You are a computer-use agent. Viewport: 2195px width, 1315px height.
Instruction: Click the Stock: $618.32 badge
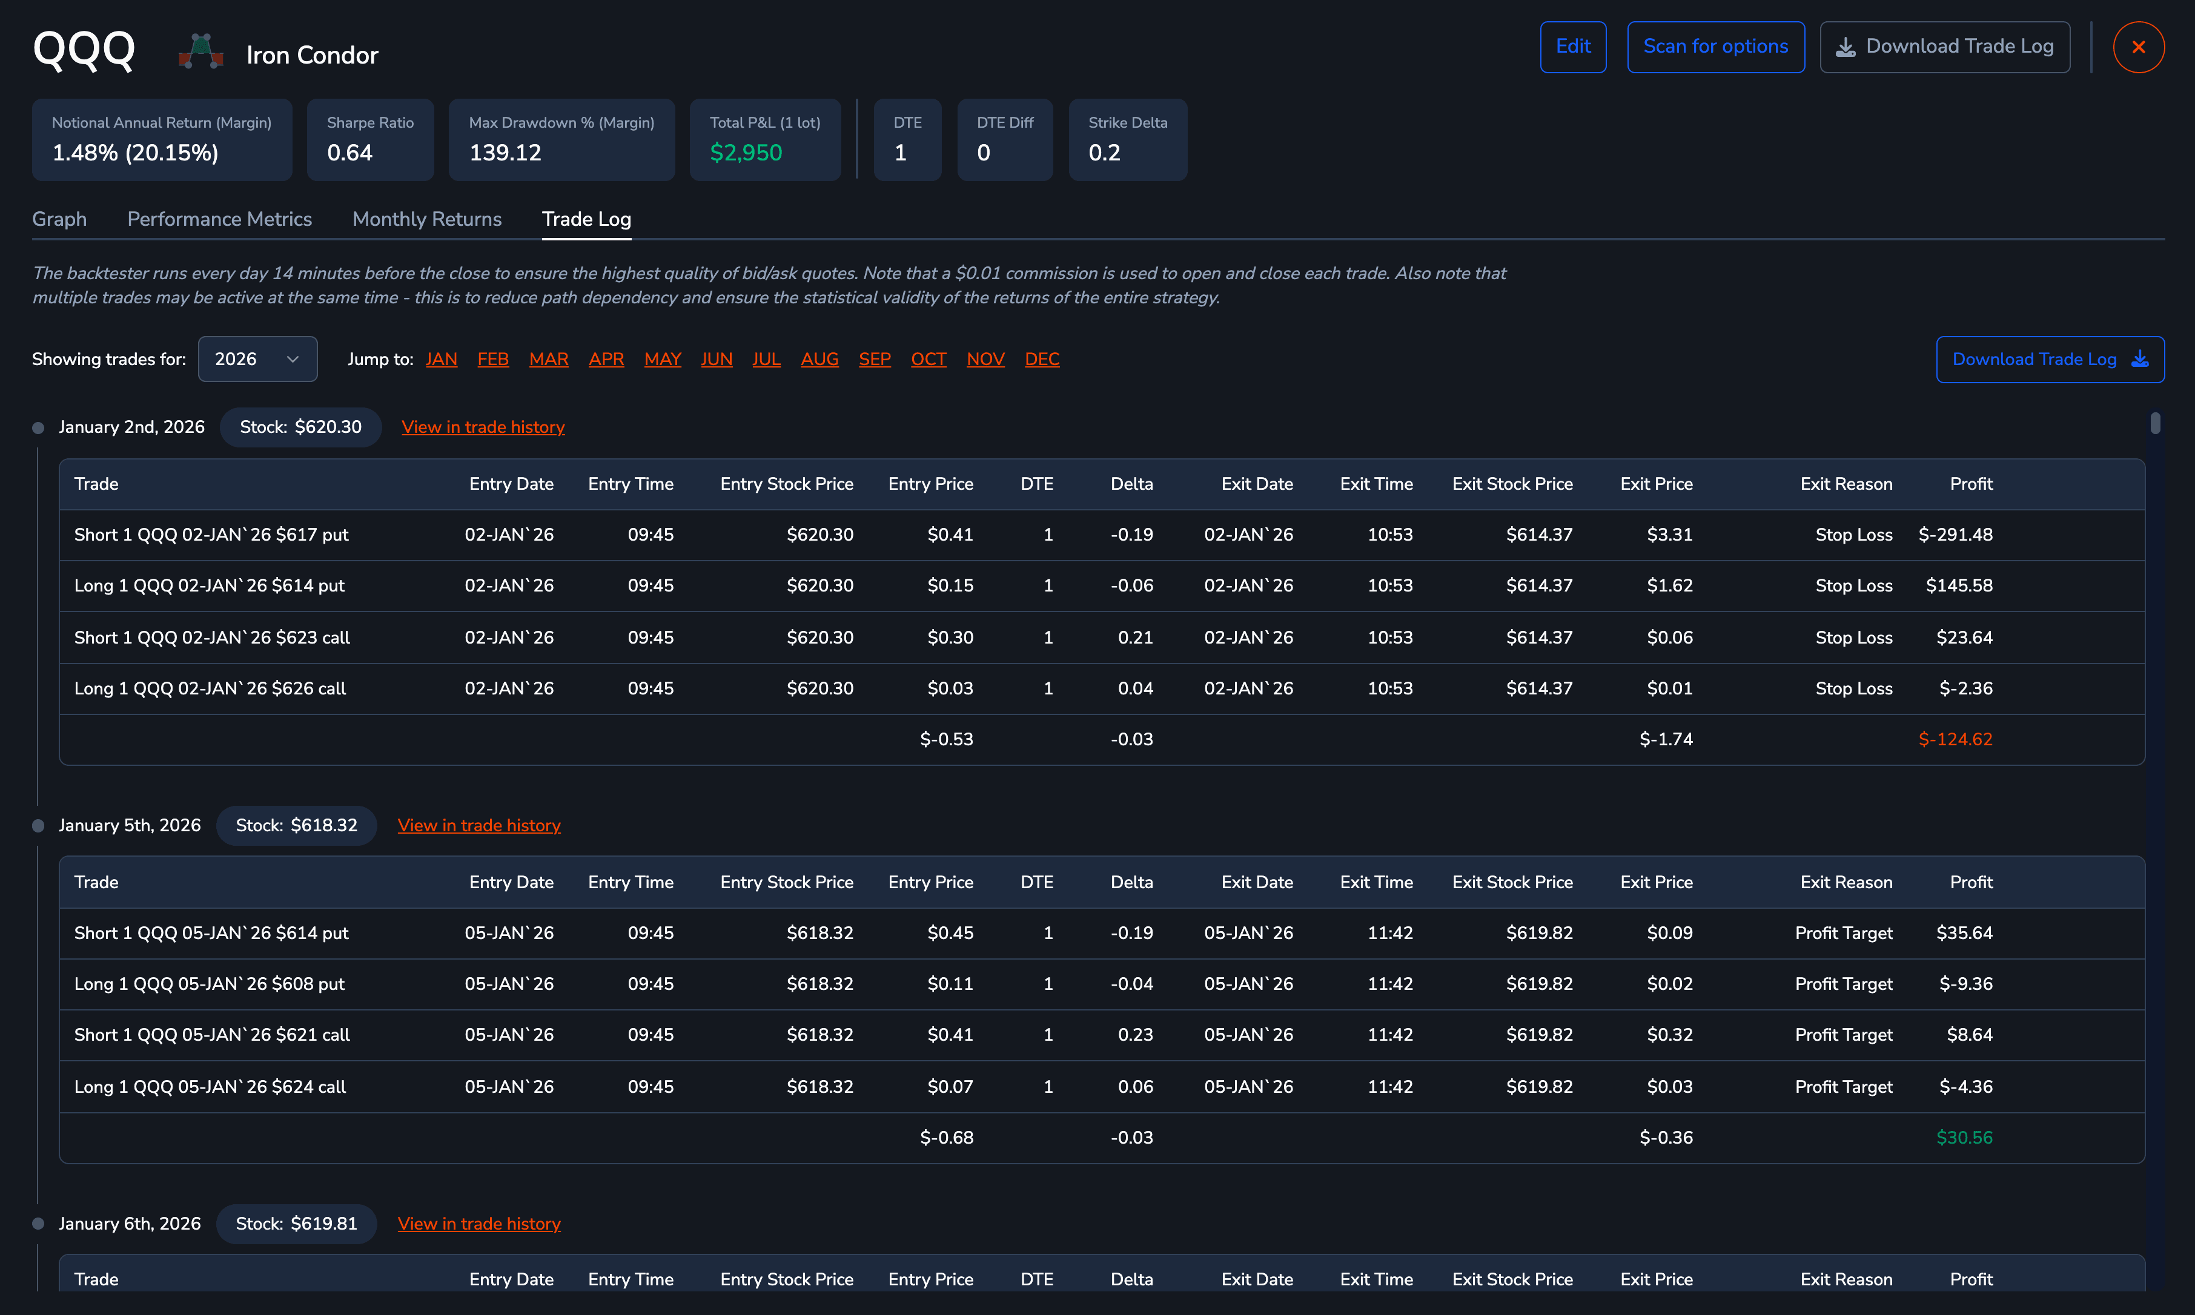[x=296, y=825]
